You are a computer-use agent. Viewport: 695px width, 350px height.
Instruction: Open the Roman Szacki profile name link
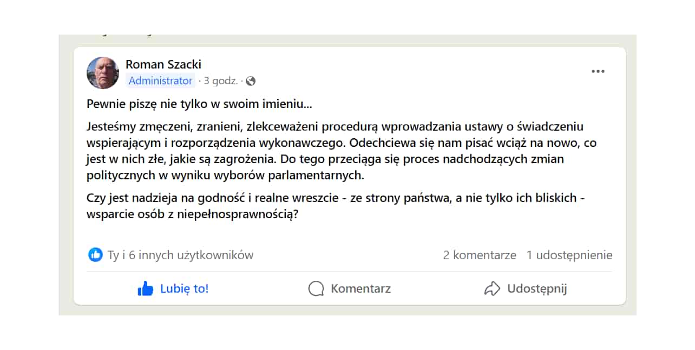click(x=163, y=64)
